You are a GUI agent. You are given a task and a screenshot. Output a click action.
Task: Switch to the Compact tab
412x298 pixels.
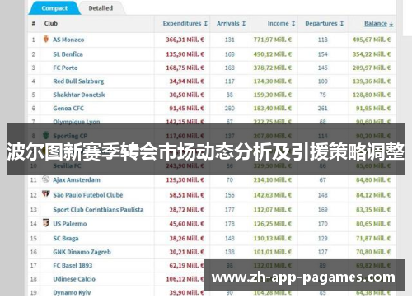[x=54, y=8]
